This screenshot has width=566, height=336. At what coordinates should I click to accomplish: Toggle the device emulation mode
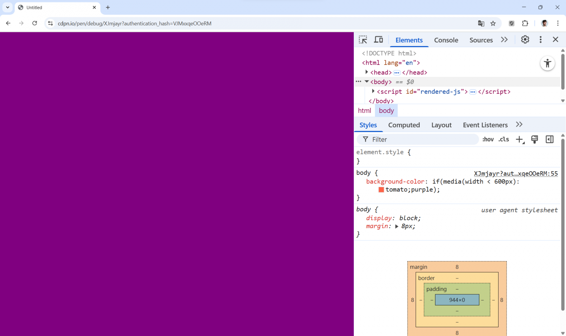(x=378, y=40)
